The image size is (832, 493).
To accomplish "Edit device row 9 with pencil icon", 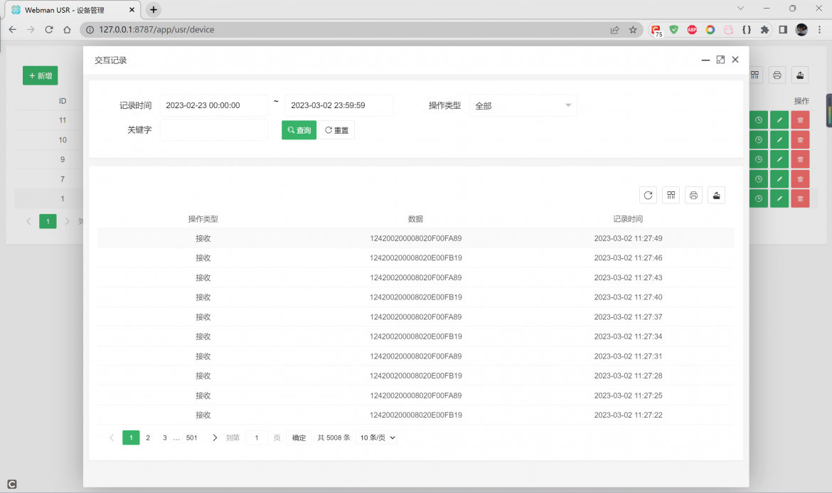I will coord(779,159).
